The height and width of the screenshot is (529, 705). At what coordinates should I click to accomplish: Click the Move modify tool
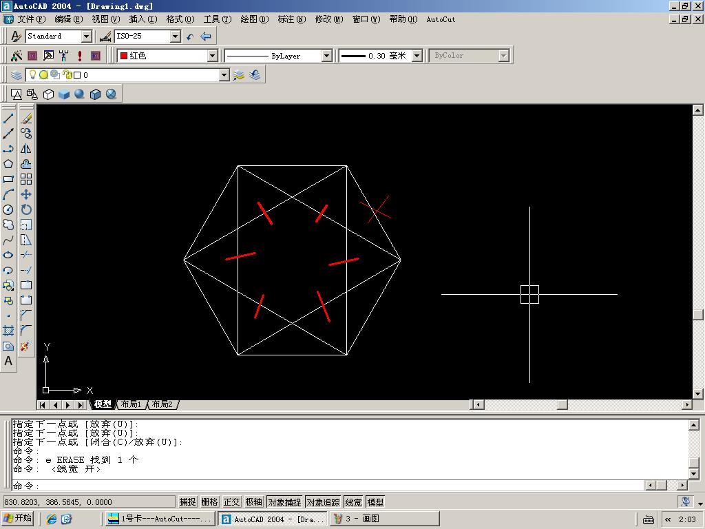pyautogui.click(x=26, y=194)
